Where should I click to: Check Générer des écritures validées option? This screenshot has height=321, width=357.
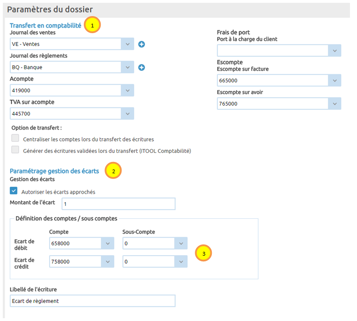15,151
